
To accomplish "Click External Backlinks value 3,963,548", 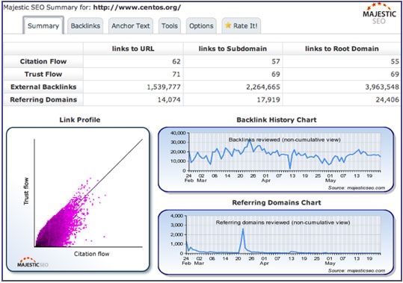I will point(382,87).
